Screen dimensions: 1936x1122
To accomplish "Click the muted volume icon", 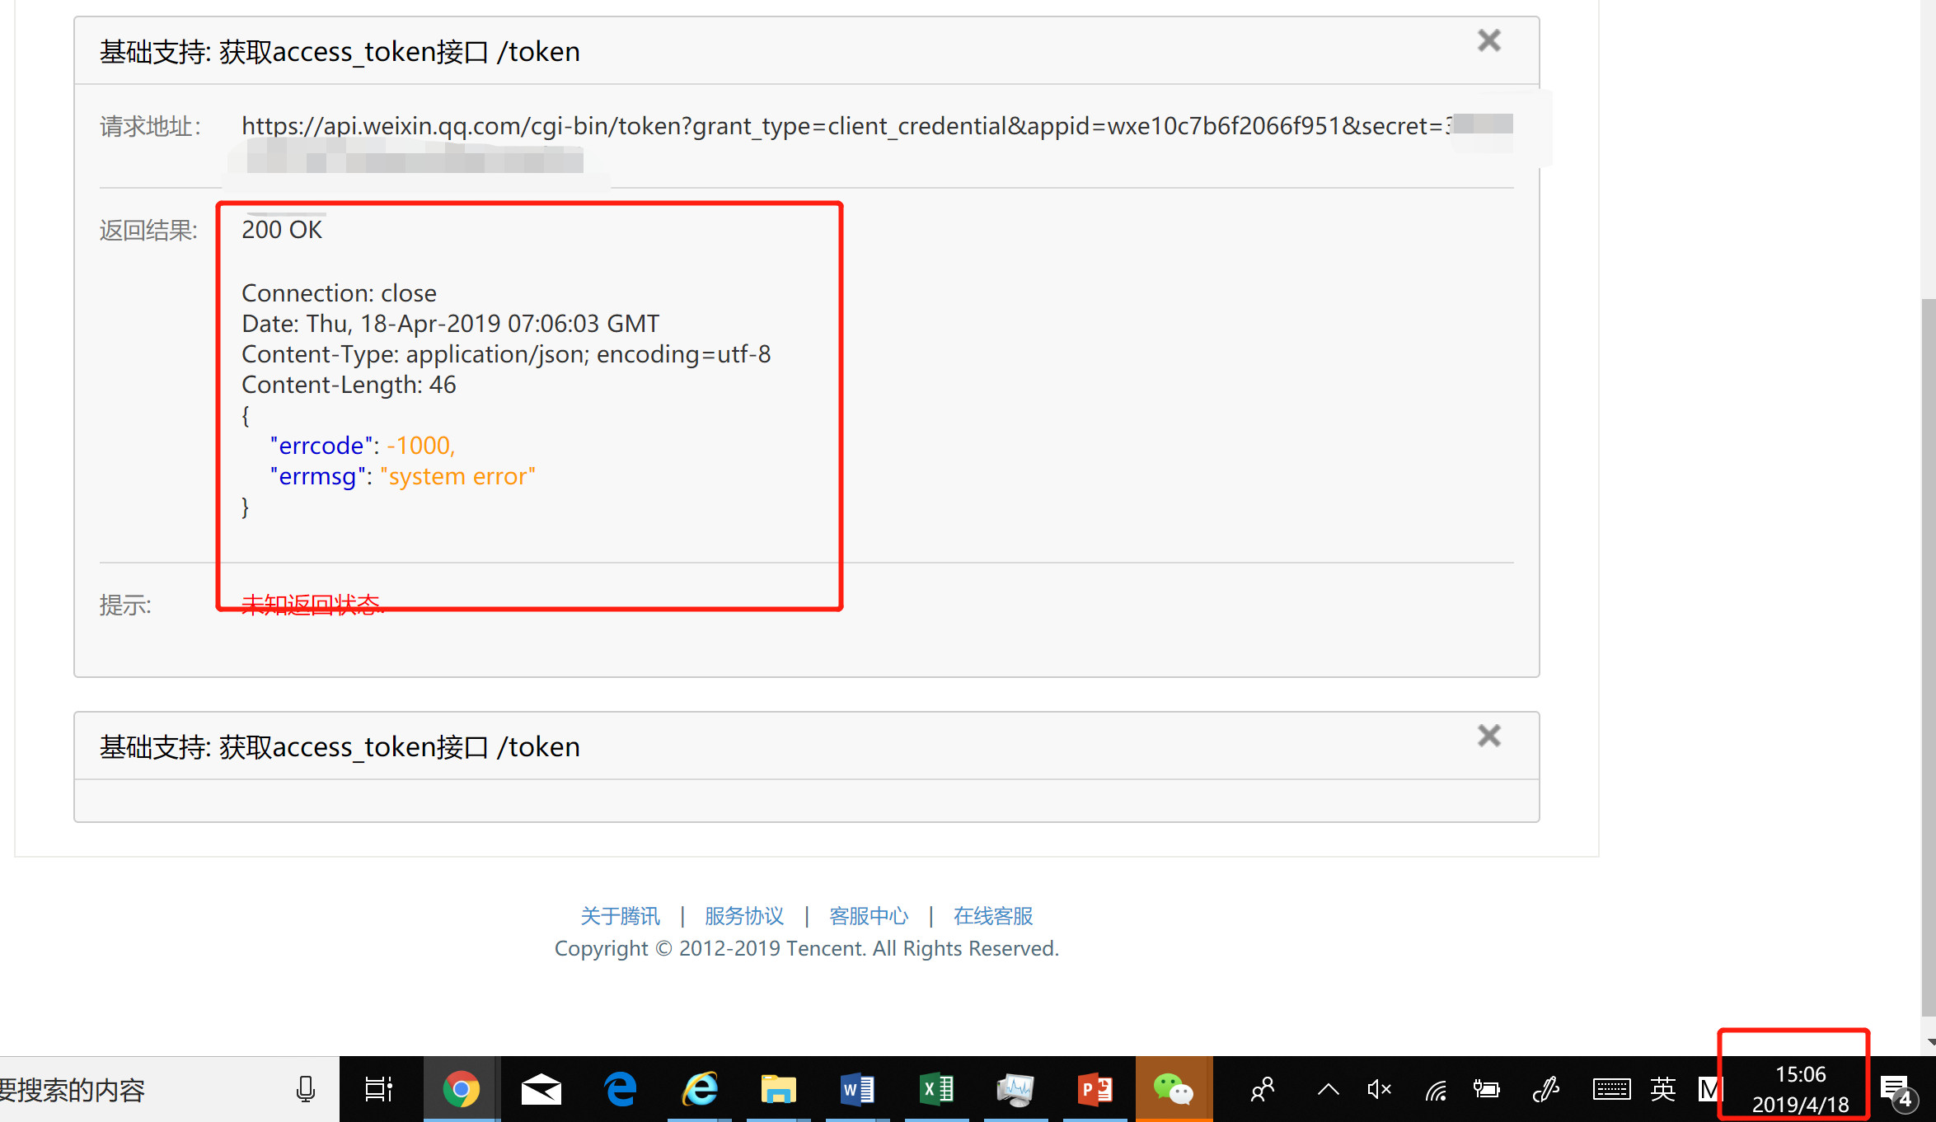I will click(1379, 1090).
